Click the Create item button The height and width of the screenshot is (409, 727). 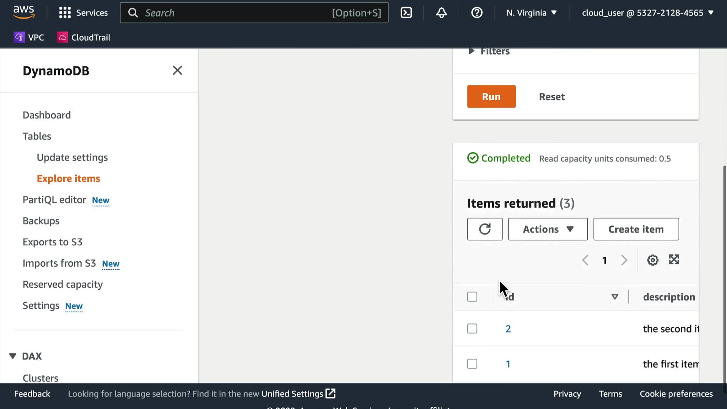coord(636,229)
